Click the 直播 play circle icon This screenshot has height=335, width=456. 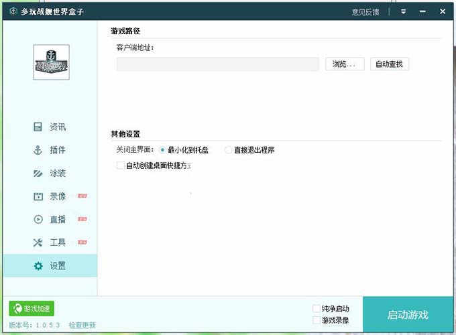pos(38,219)
